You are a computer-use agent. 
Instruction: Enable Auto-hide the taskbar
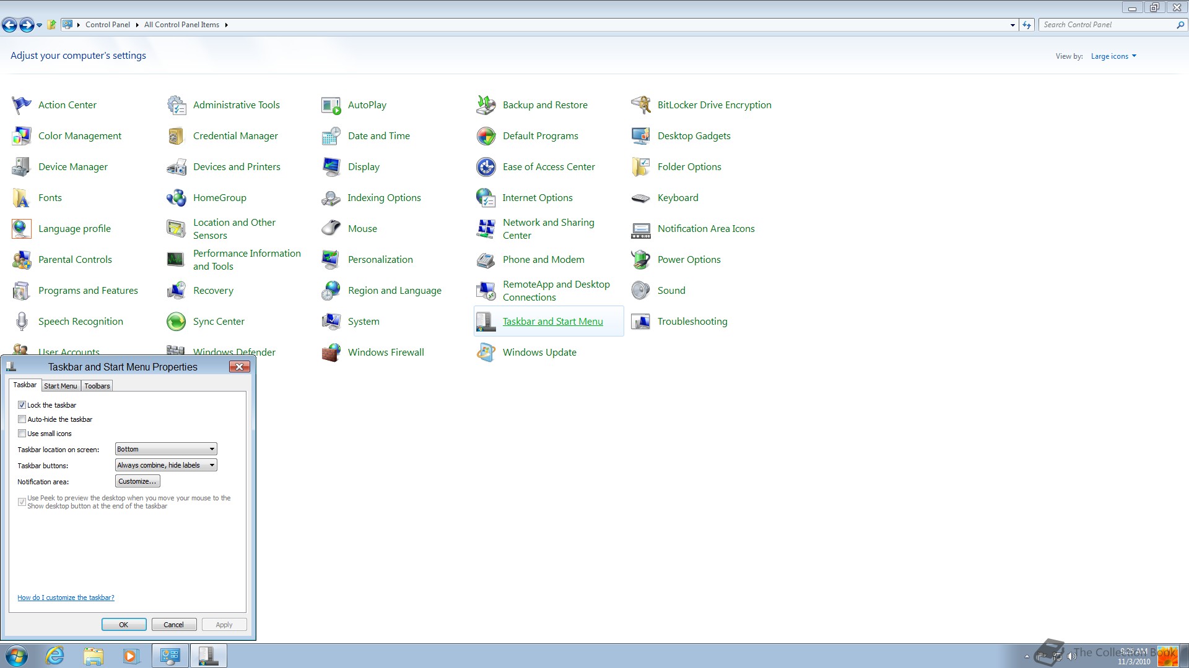coord(22,419)
